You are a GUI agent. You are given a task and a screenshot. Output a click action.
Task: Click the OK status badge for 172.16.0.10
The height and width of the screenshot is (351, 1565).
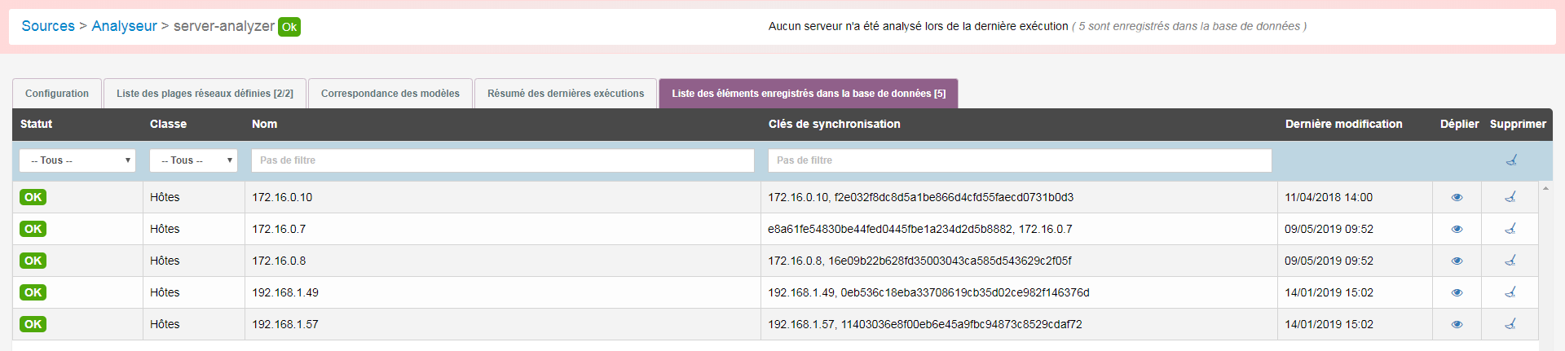pyautogui.click(x=33, y=197)
